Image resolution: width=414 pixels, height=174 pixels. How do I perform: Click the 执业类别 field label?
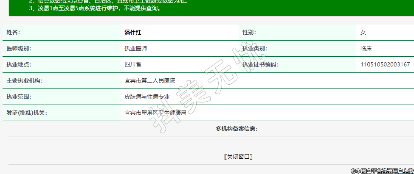coord(255,48)
